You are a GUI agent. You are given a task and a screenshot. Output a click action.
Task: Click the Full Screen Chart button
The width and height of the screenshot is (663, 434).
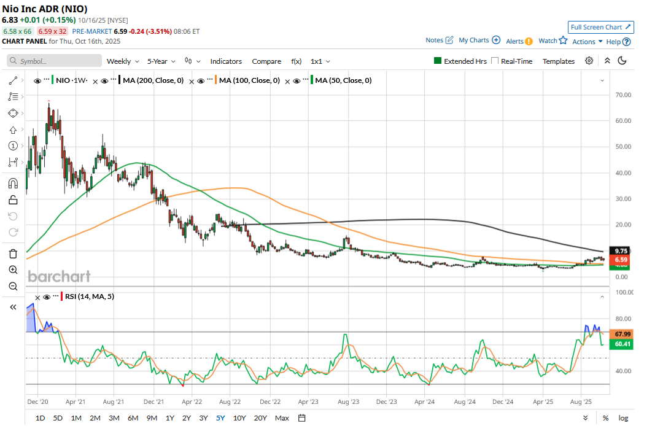point(601,27)
